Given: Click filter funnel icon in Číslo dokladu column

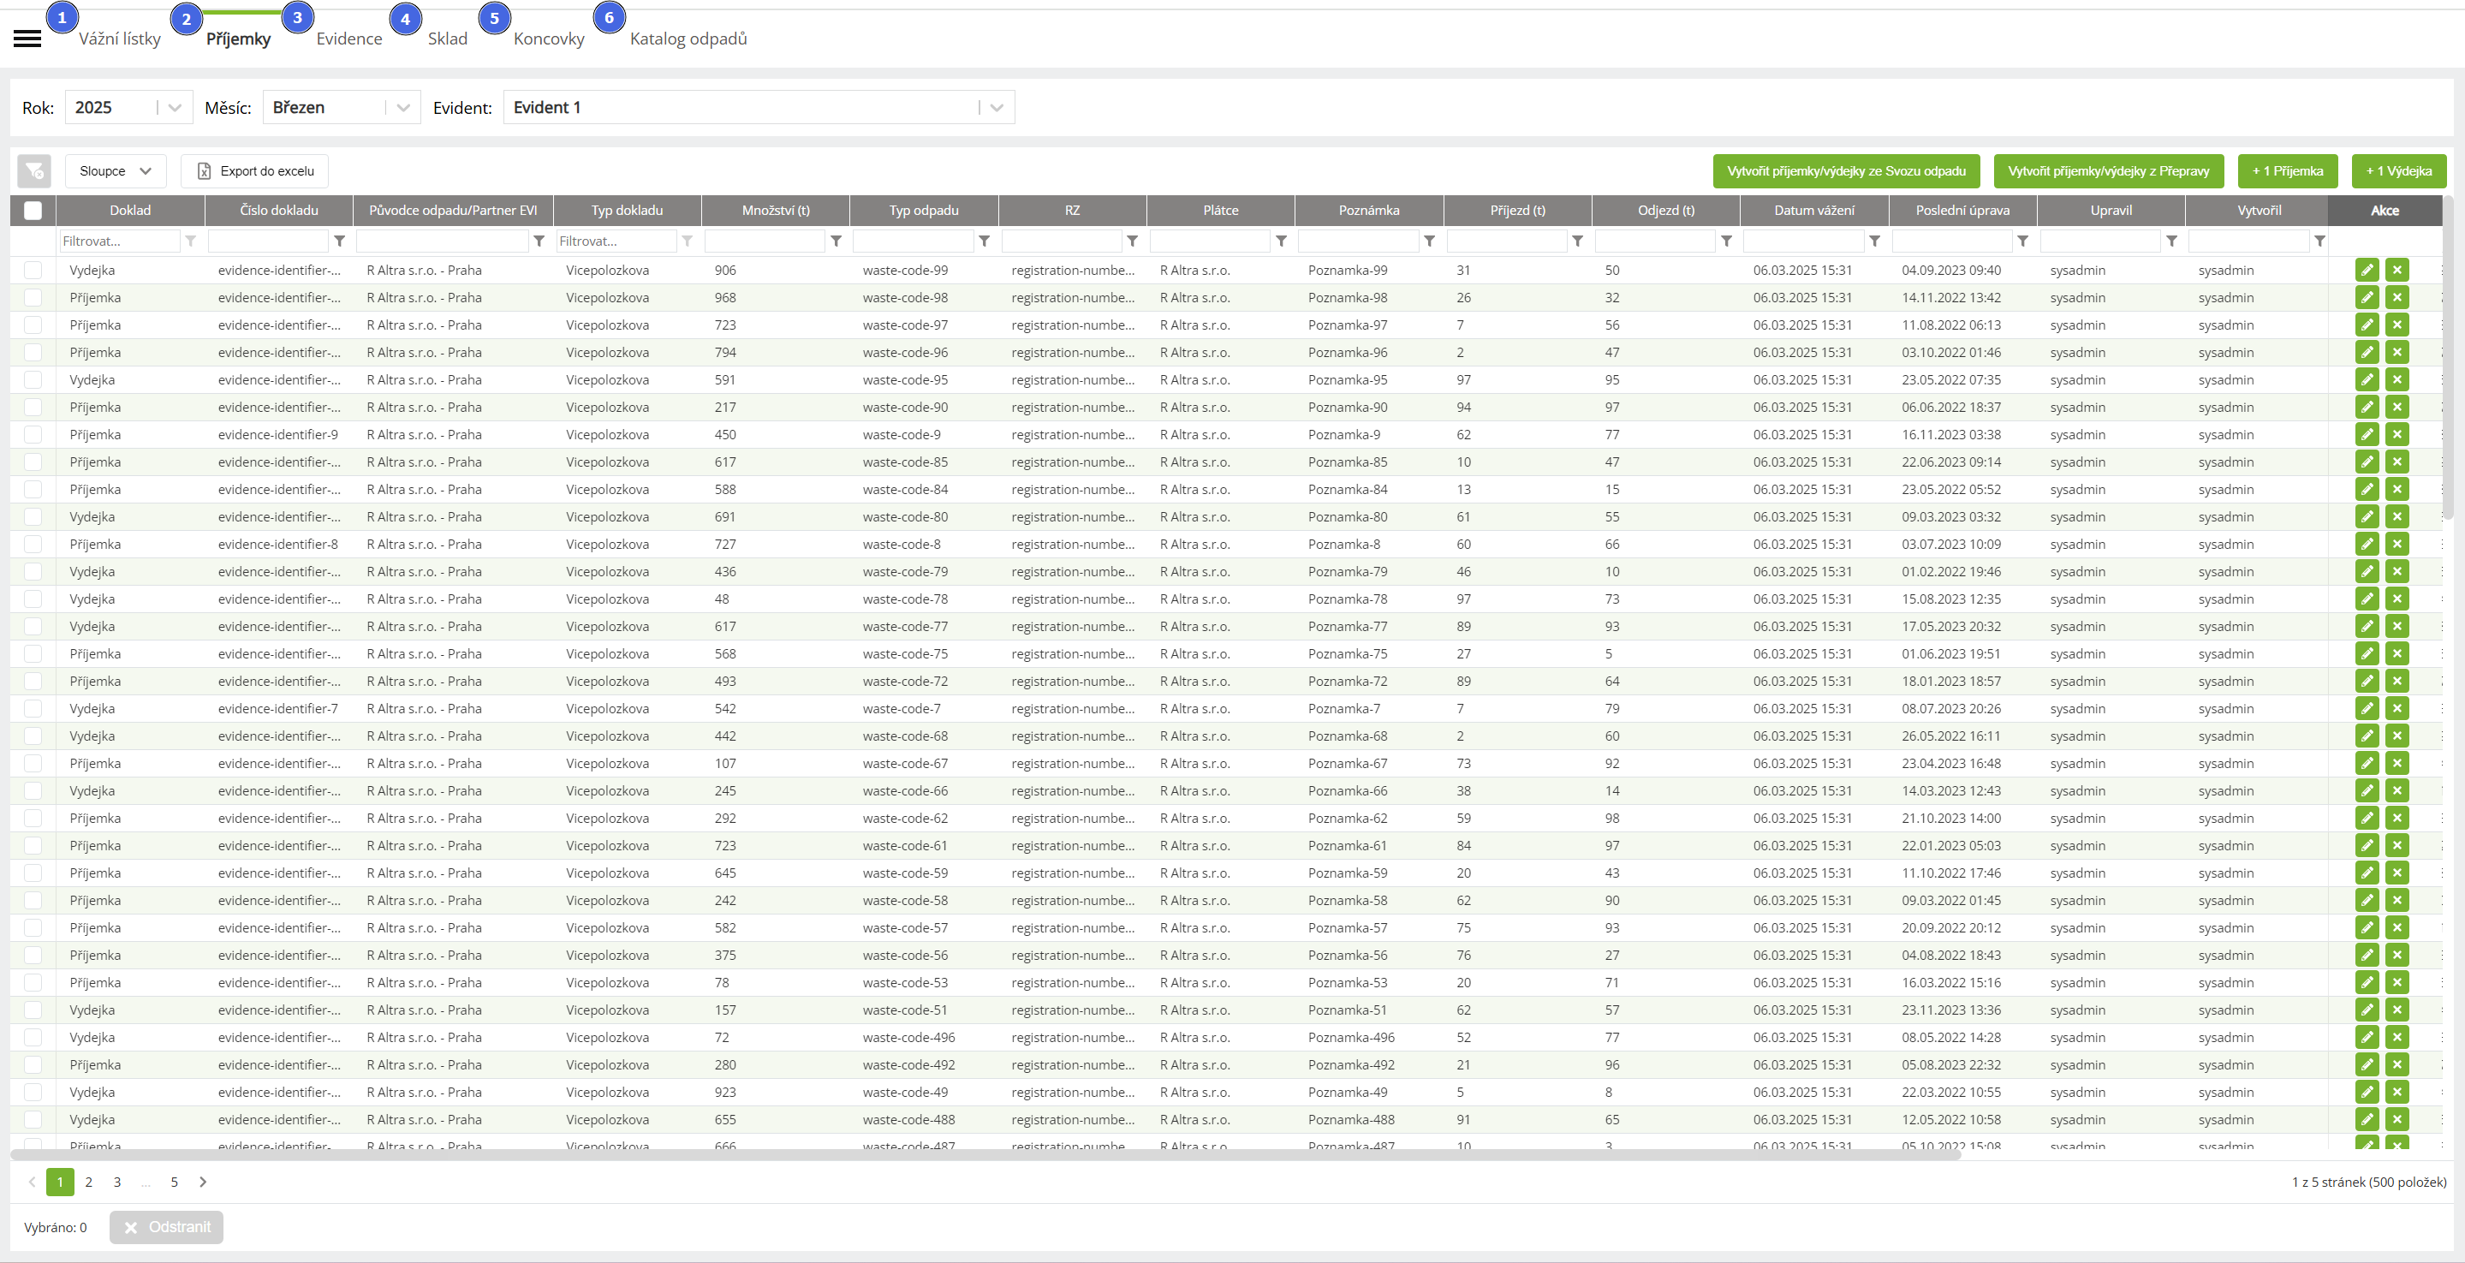Looking at the screenshot, I should pos(339,241).
